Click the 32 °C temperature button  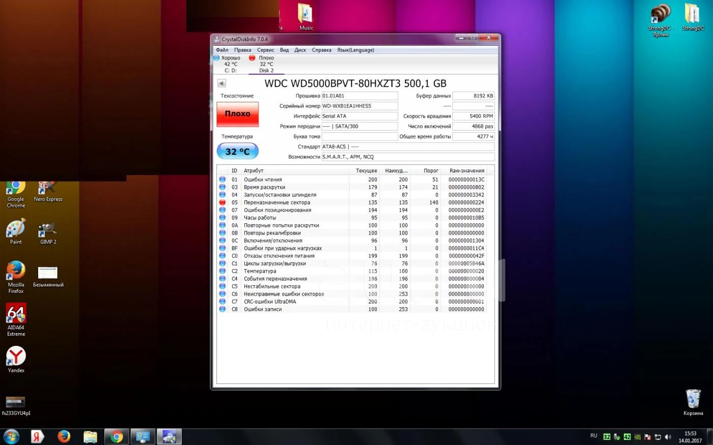click(x=238, y=152)
